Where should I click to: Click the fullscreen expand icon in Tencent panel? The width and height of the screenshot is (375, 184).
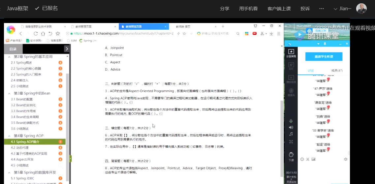pos(291,142)
